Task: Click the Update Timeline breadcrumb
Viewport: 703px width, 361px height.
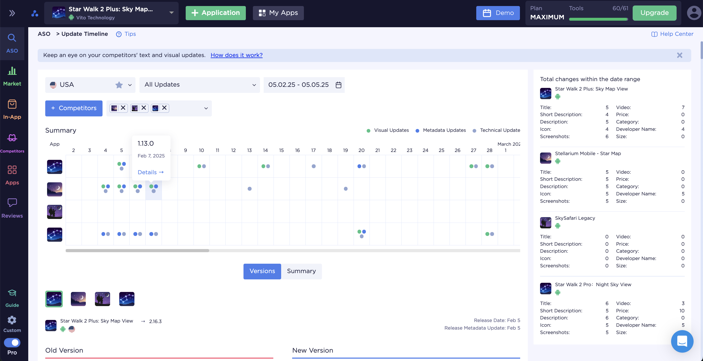Action: click(84, 34)
